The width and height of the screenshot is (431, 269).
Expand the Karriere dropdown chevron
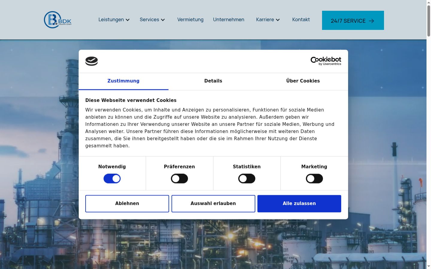[278, 20]
